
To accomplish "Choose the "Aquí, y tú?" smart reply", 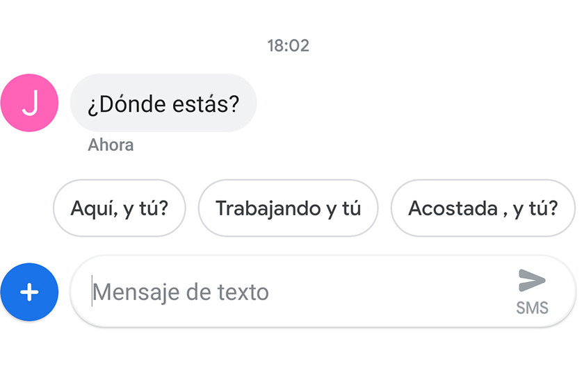I will click(120, 208).
